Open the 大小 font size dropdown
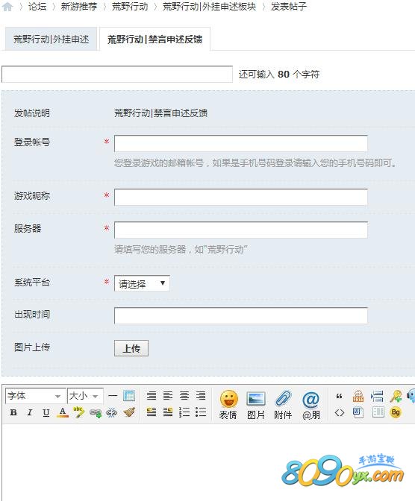The width and height of the screenshot is (415, 501). tap(85, 396)
